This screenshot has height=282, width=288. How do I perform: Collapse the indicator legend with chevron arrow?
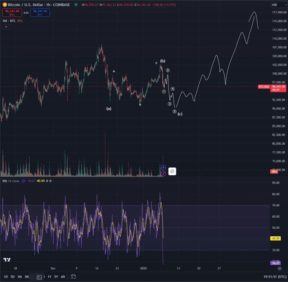tap(6, 26)
